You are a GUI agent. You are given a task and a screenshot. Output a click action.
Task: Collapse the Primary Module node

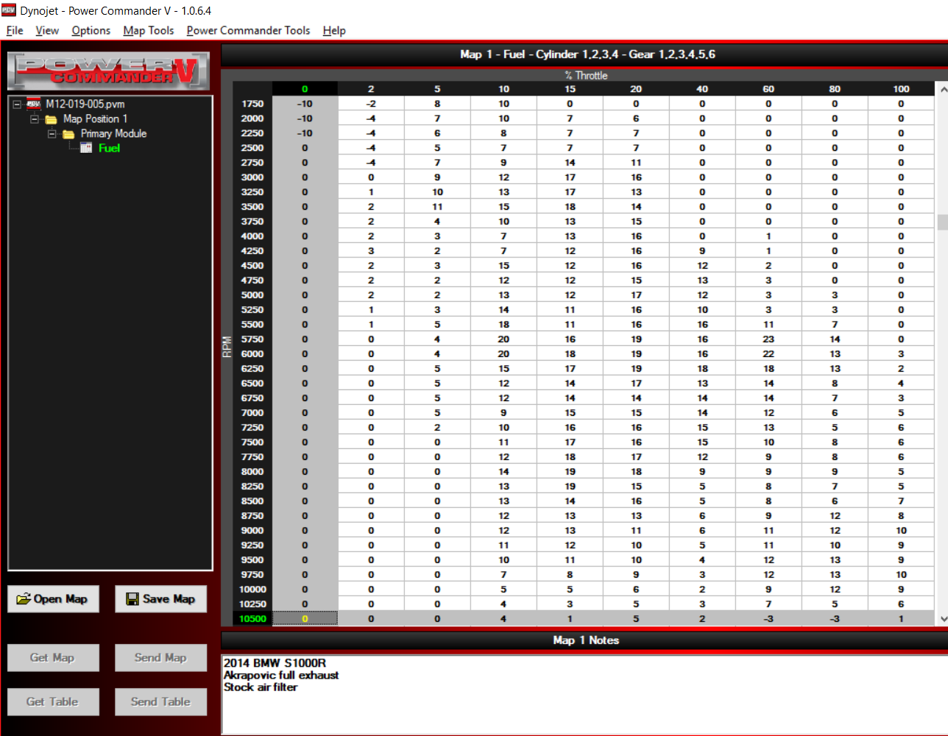coord(52,133)
